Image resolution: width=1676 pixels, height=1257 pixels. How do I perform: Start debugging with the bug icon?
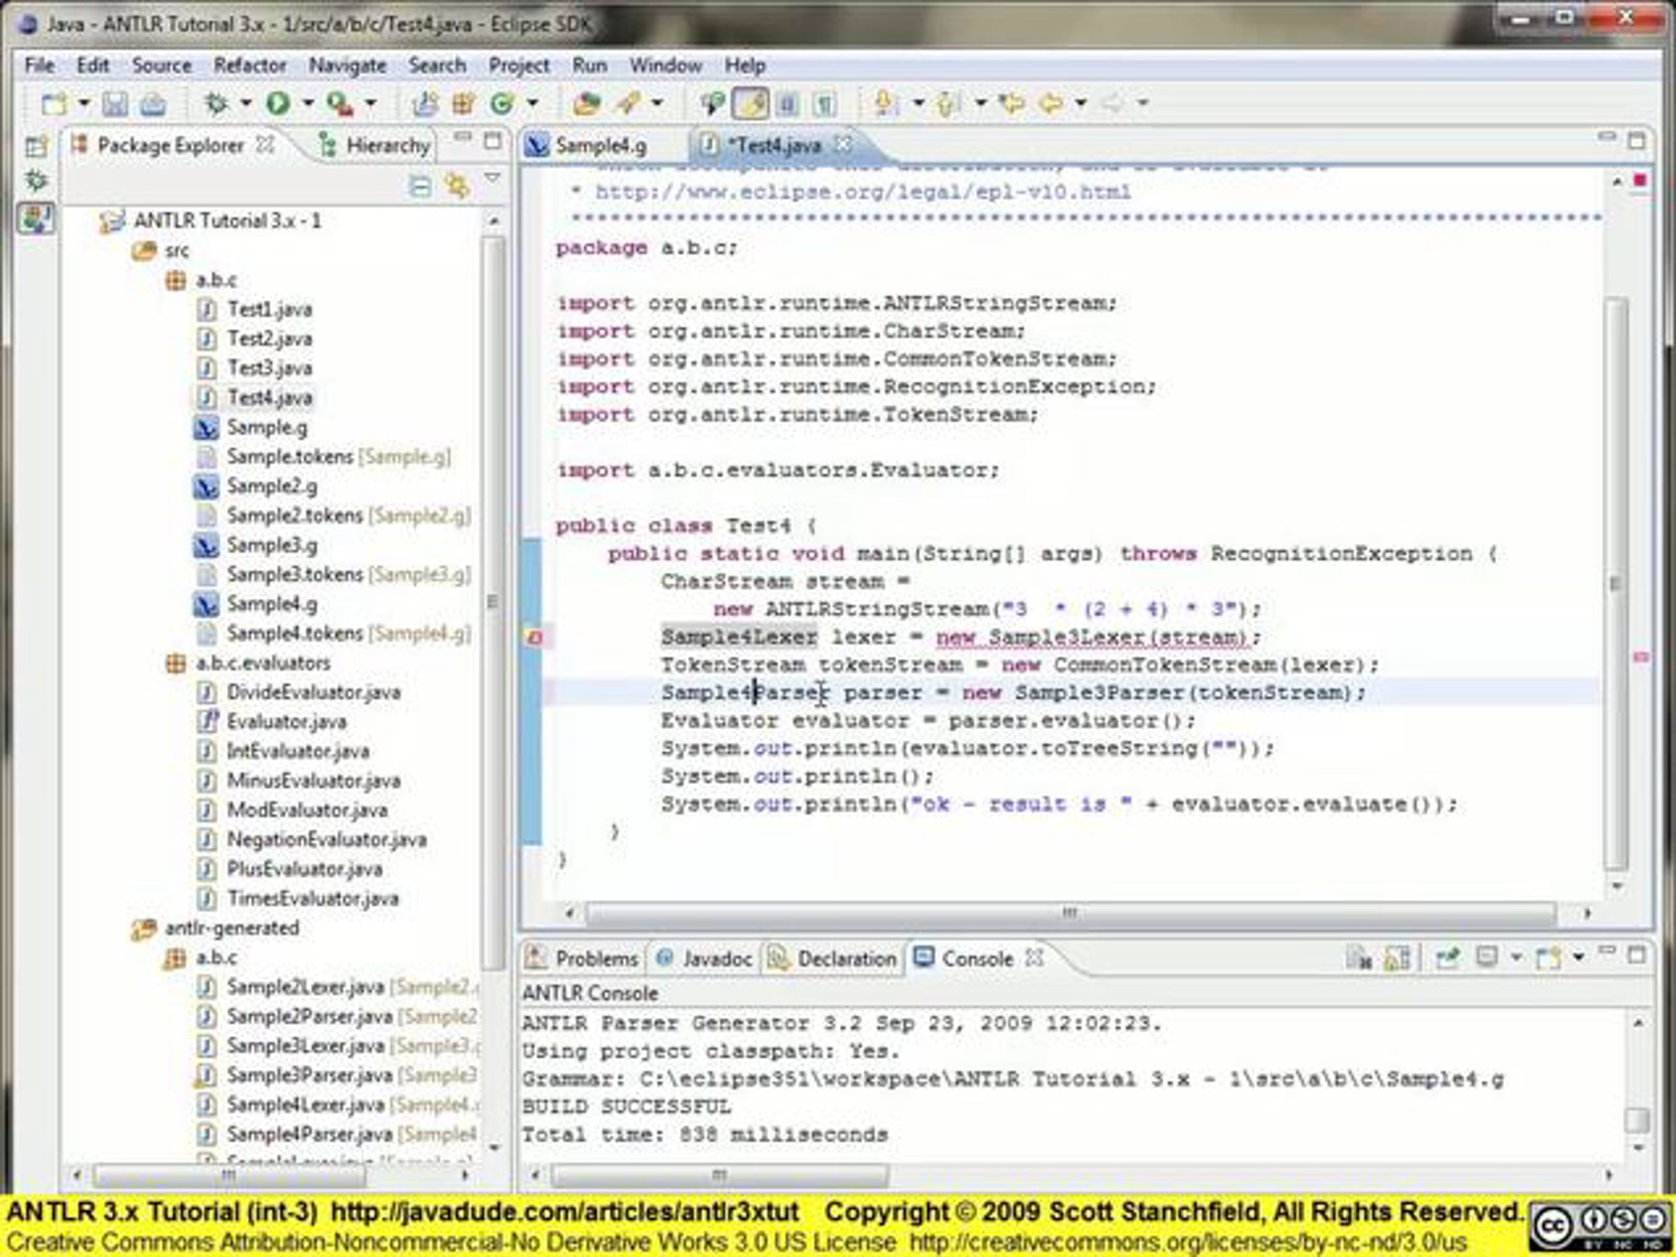(216, 103)
